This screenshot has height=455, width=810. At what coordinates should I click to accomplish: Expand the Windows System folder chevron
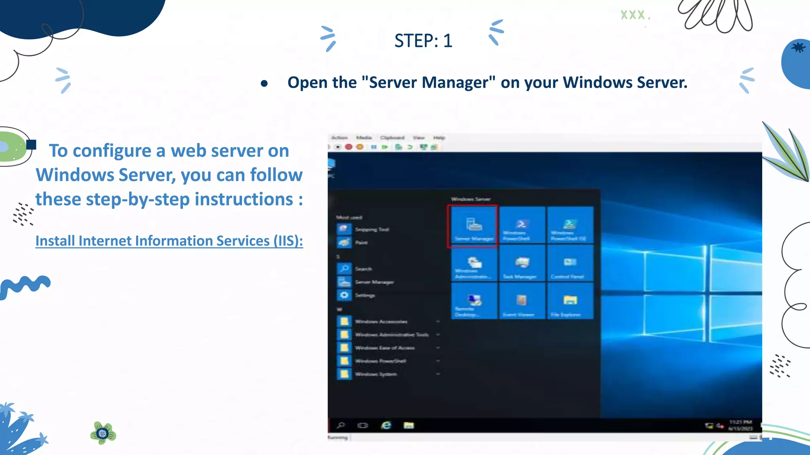coord(438,374)
